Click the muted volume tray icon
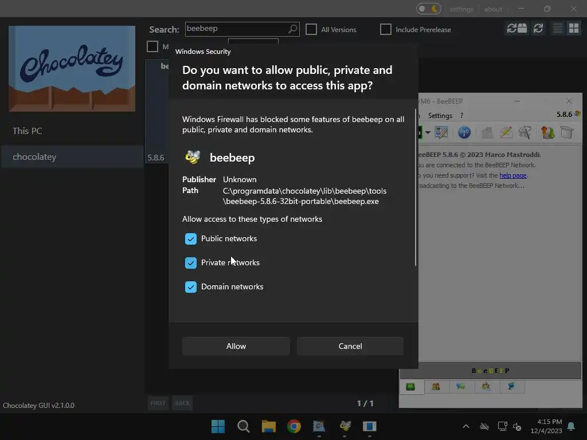Image resolution: width=587 pixels, height=440 pixels. point(518,426)
